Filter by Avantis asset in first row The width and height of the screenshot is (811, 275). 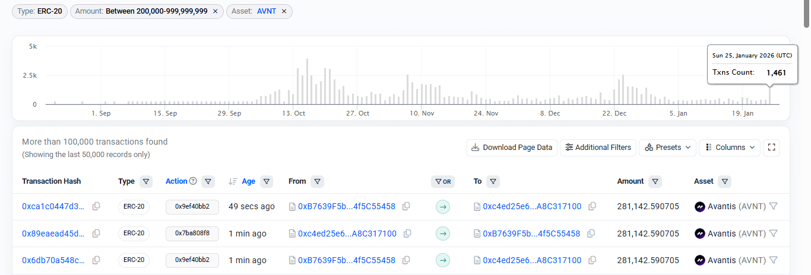pos(773,207)
